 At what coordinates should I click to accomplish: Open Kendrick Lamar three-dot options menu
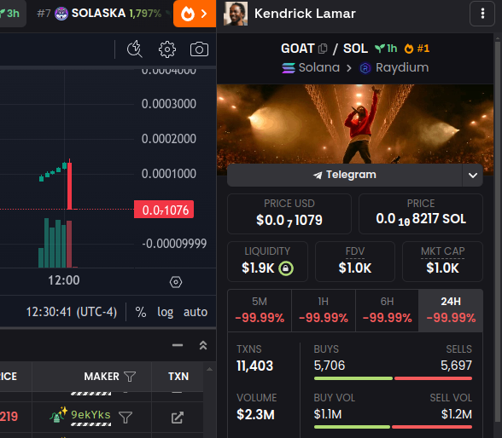tap(482, 14)
